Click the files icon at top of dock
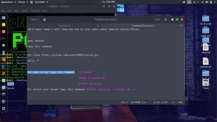The image size is (217, 122). (x=4, y=18)
